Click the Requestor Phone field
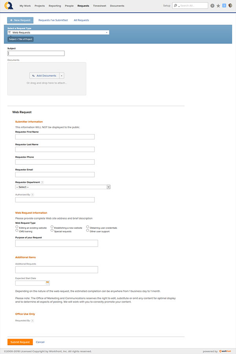 pyautogui.click(x=55, y=162)
